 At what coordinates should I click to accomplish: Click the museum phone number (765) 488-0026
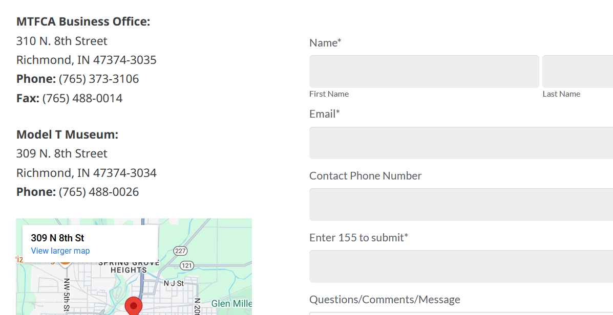point(99,192)
